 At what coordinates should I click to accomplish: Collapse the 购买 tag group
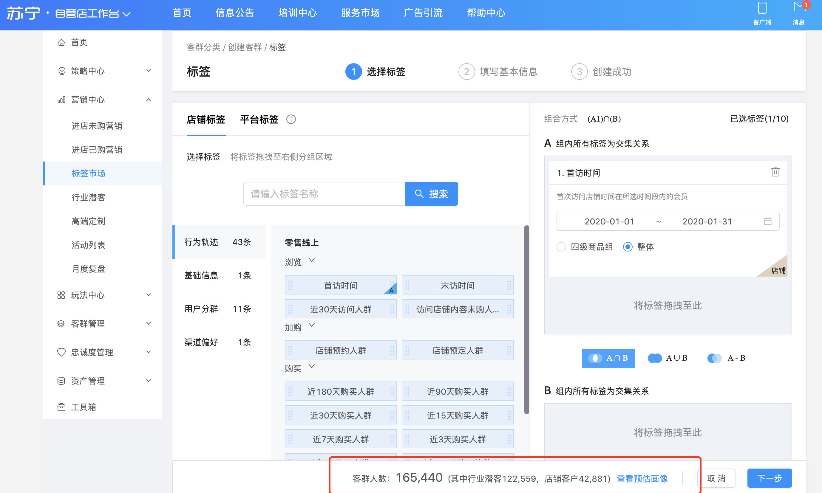(x=311, y=366)
